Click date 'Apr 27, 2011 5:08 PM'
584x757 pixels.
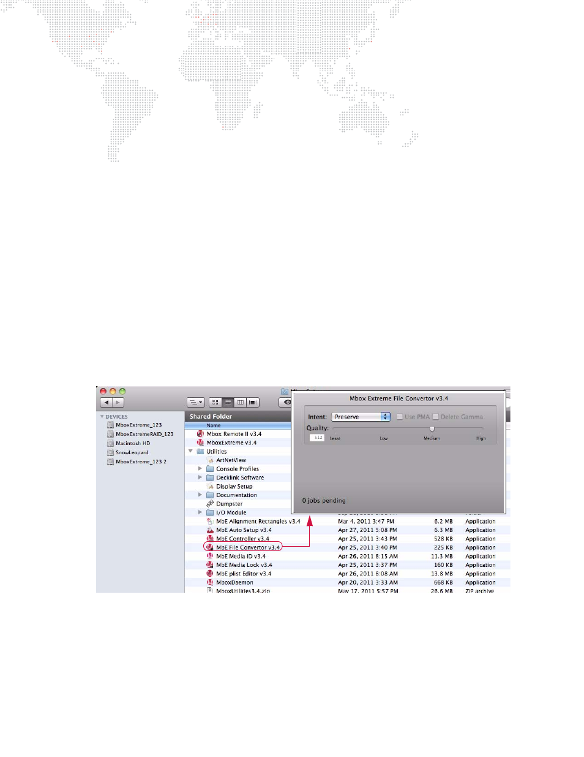(x=367, y=530)
